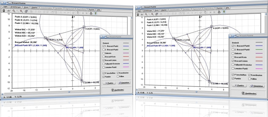Enable the Füllen checkbox in right panel
The width and height of the screenshot is (268, 117).
pyautogui.click(x=249, y=79)
